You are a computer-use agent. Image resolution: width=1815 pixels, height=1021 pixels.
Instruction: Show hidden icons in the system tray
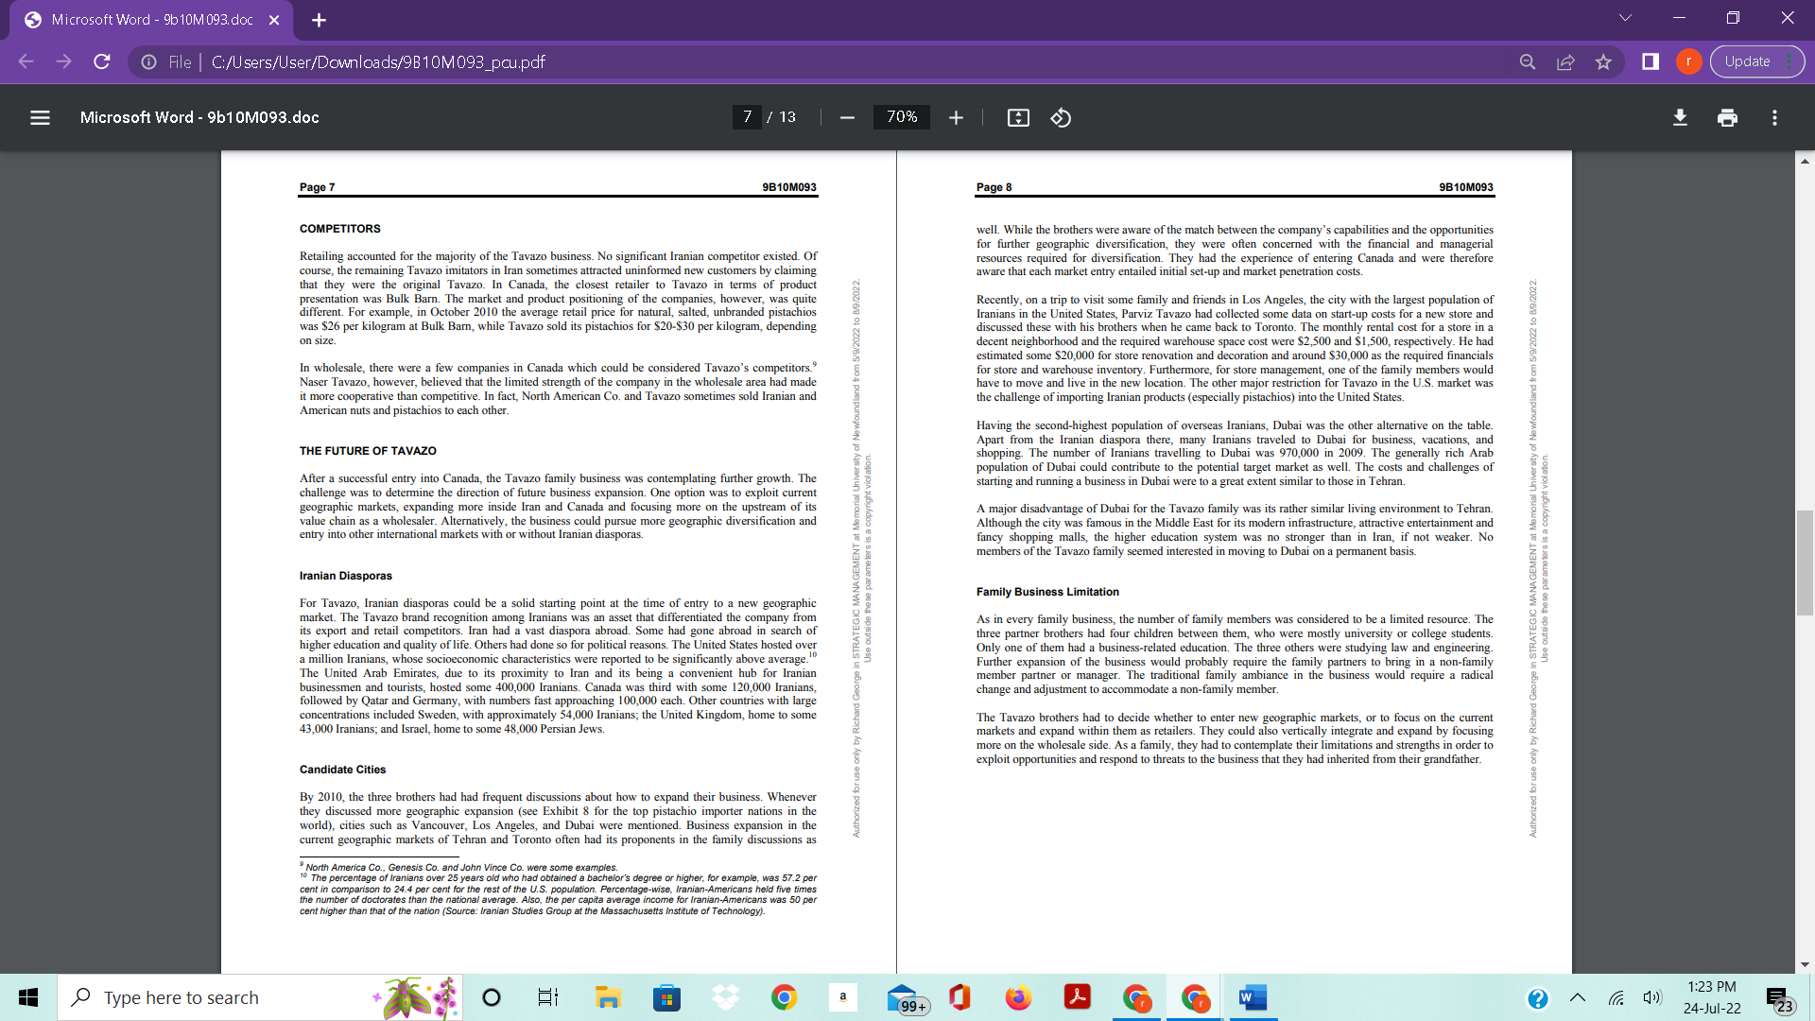coord(1576,997)
